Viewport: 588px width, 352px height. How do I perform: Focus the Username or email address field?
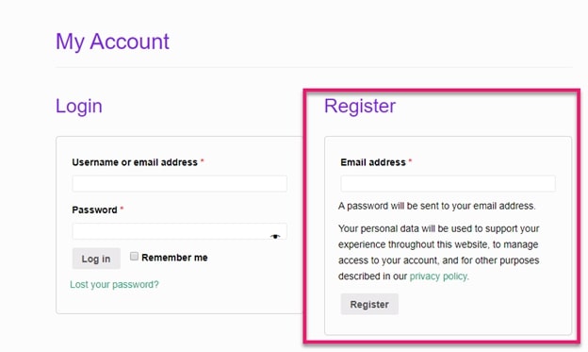tap(180, 184)
